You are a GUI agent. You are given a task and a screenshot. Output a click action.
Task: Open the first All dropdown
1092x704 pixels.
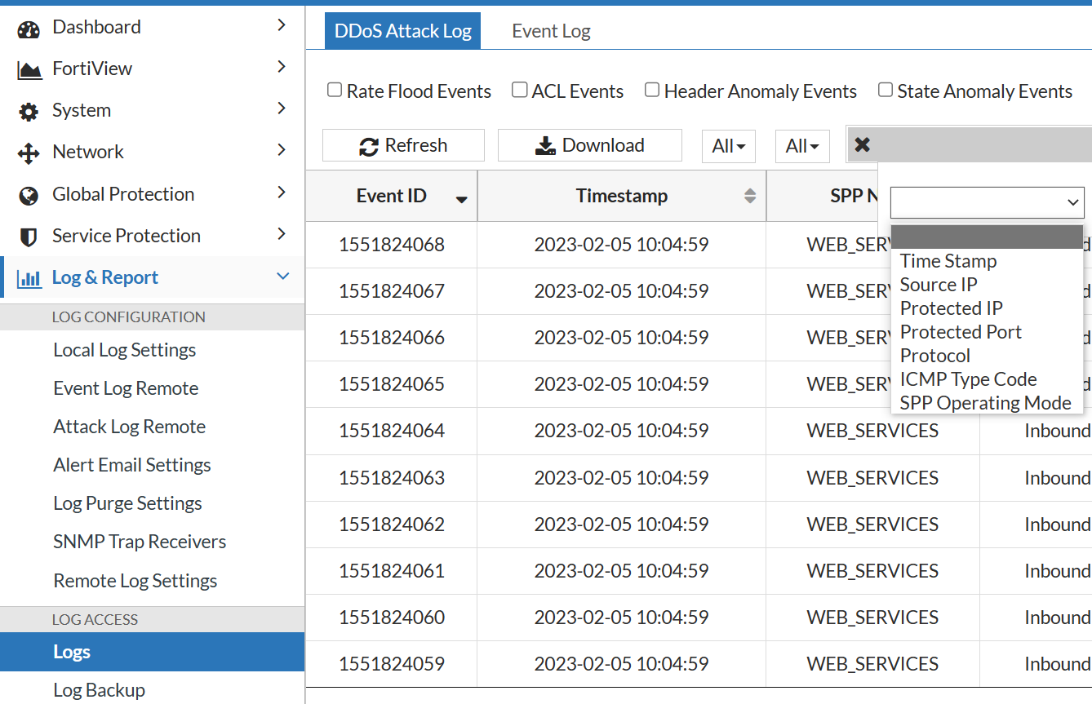coord(728,145)
